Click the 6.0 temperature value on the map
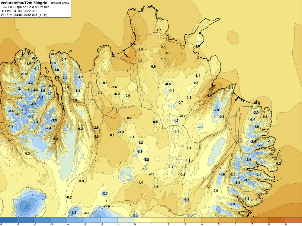This screenshot has width=302, height=226. point(210,95)
